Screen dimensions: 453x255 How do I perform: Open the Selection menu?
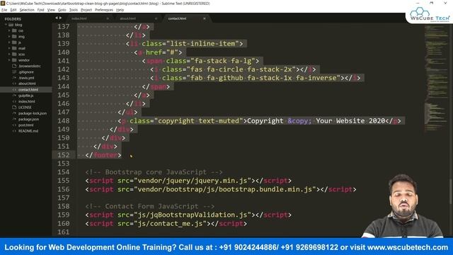27,10
